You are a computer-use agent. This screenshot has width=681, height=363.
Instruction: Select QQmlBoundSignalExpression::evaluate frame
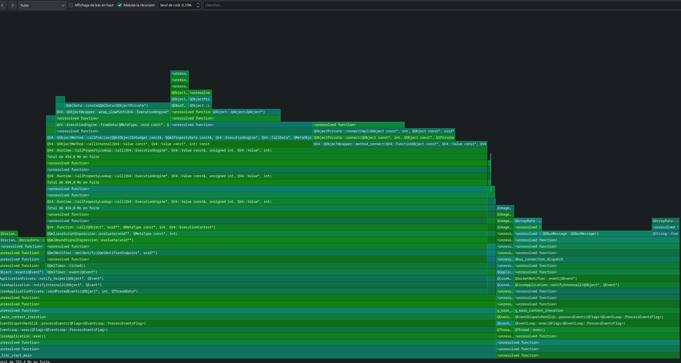(267, 240)
